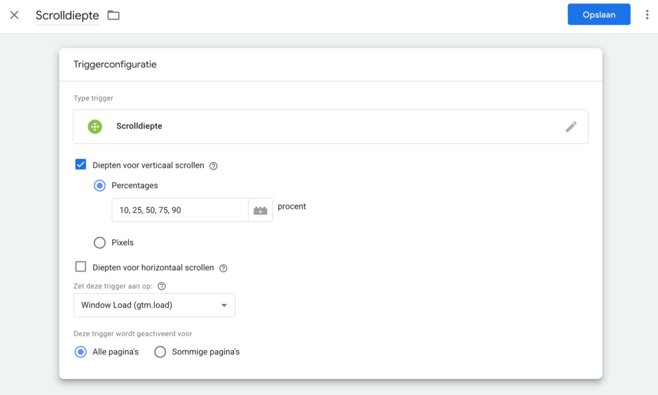This screenshot has height=395, width=658.
Task: Click help icon next to Zet deze trigger aan op
Action: [162, 286]
